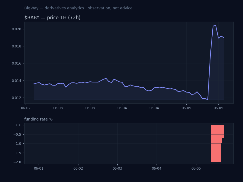Click the 06-03 date tick on funding chart
The height and width of the screenshot is (182, 243).
tap(117, 168)
